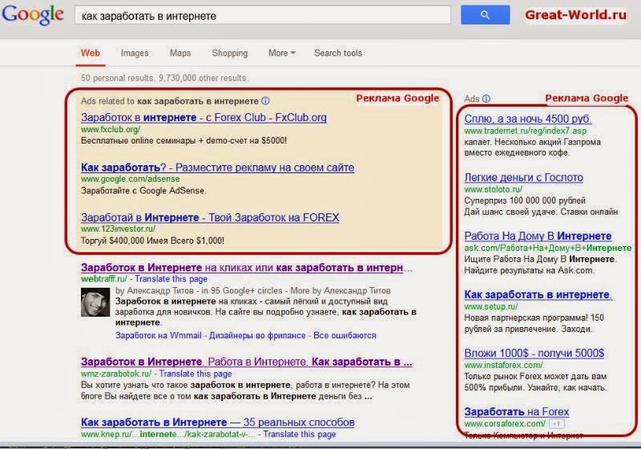
Task: Click Translate this page for webtraff.ru
Action: click(x=171, y=279)
